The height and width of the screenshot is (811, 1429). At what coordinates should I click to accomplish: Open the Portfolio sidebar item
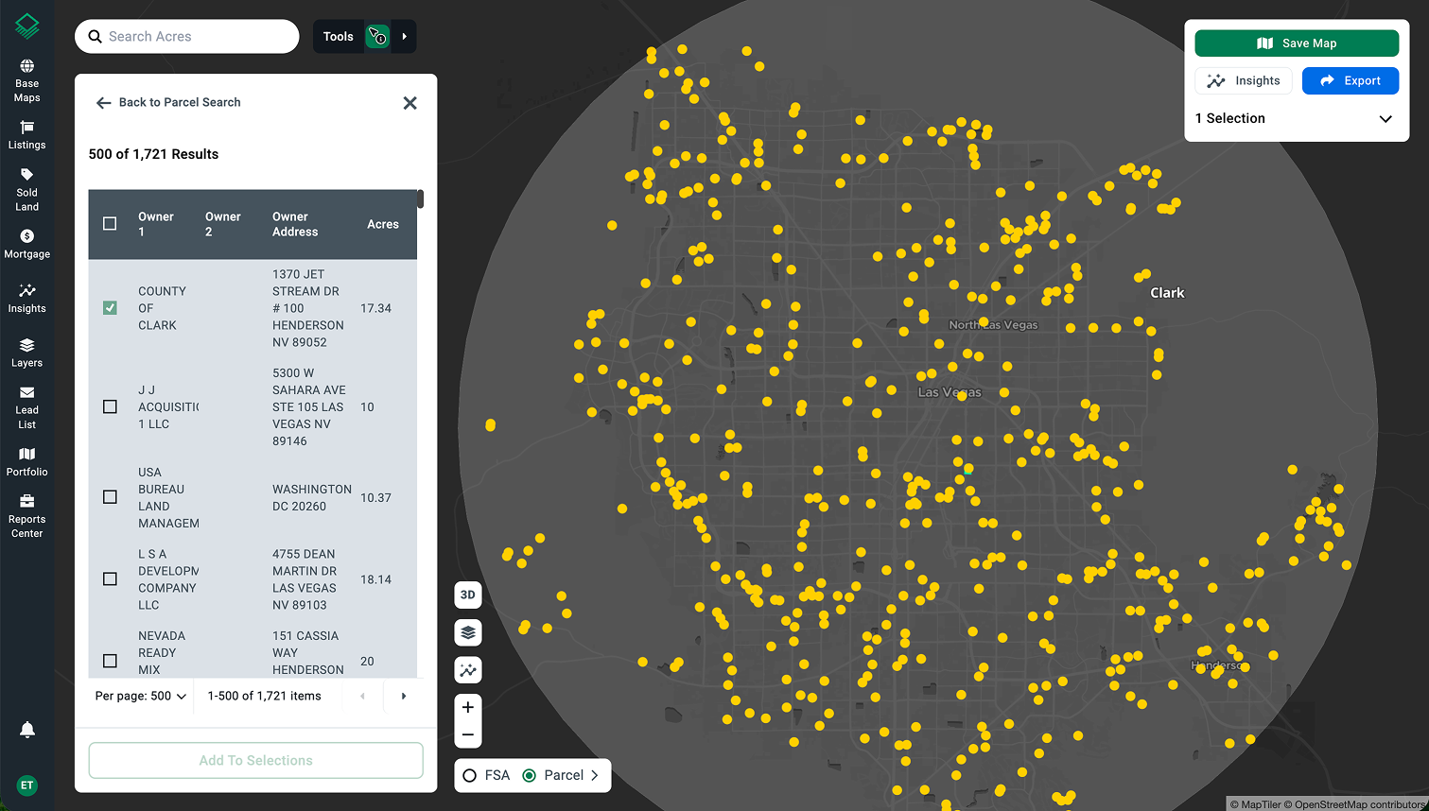click(x=26, y=461)
